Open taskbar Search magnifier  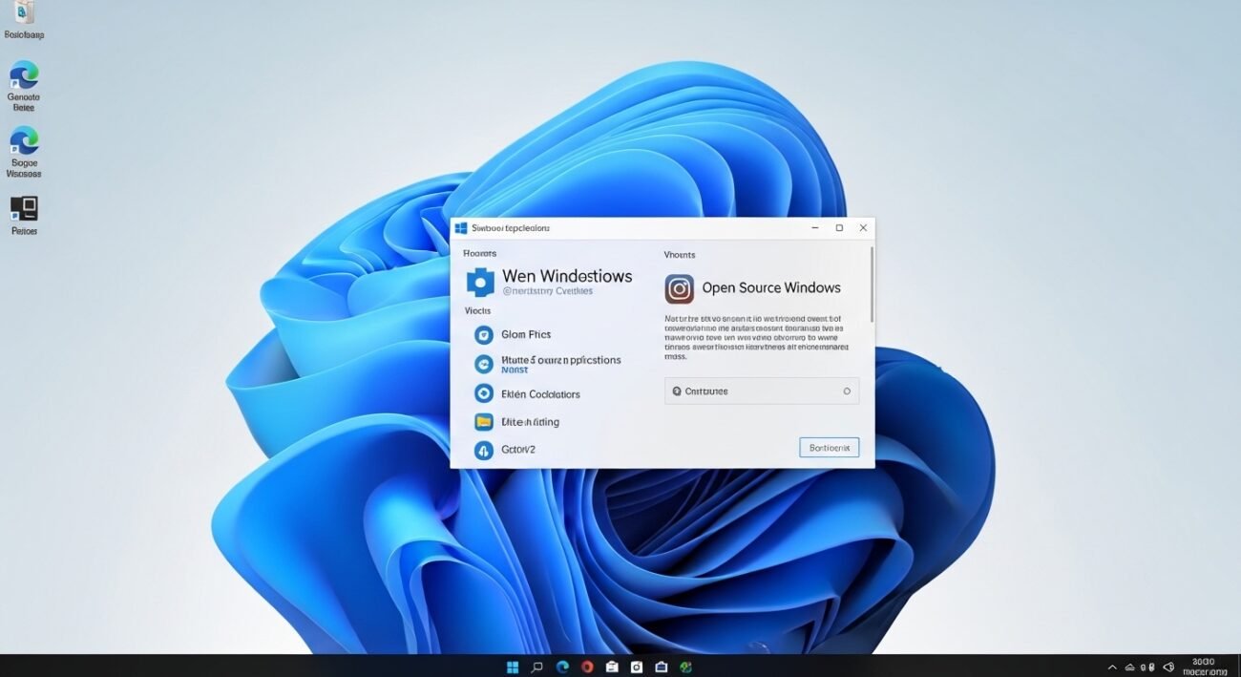pyautogui.click(x=537, y=666)
